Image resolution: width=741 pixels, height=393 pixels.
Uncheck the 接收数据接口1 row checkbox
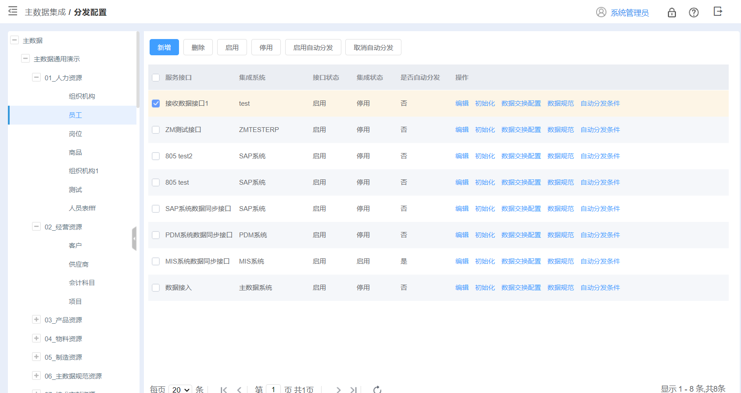[156, 104]
